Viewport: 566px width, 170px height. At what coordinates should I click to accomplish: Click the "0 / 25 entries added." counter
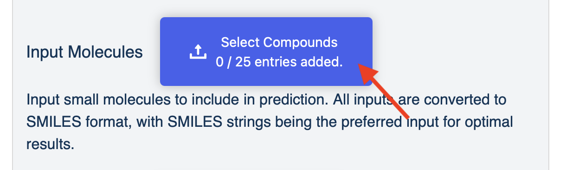point(279,62)
